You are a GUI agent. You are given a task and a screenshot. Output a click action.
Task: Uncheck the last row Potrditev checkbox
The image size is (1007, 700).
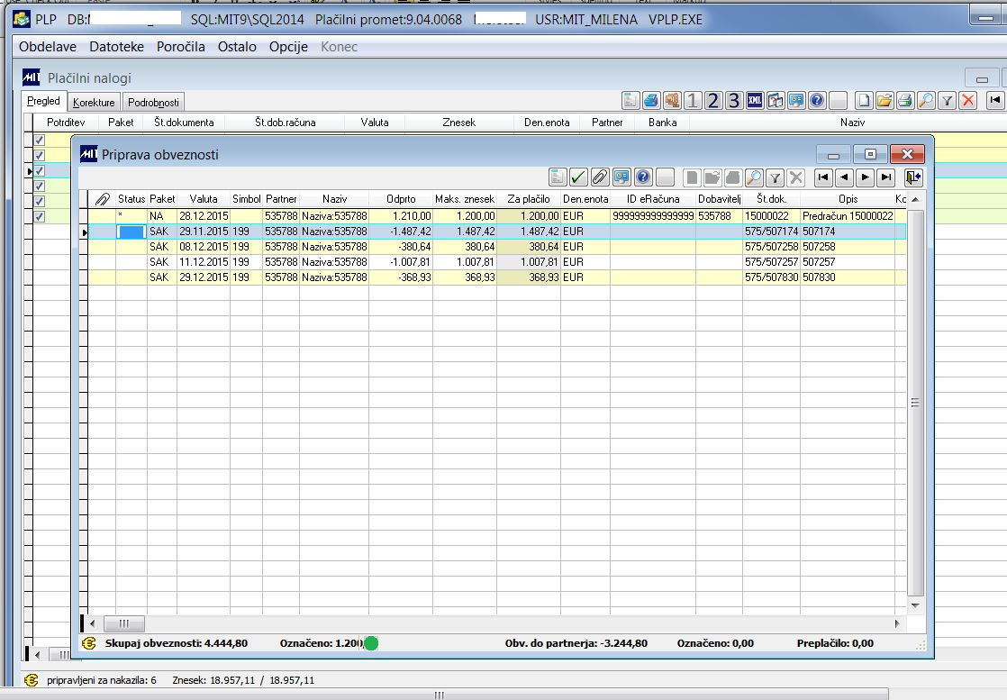coord(40,216)
